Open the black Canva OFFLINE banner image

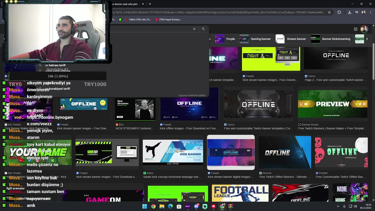click(336, 58)
